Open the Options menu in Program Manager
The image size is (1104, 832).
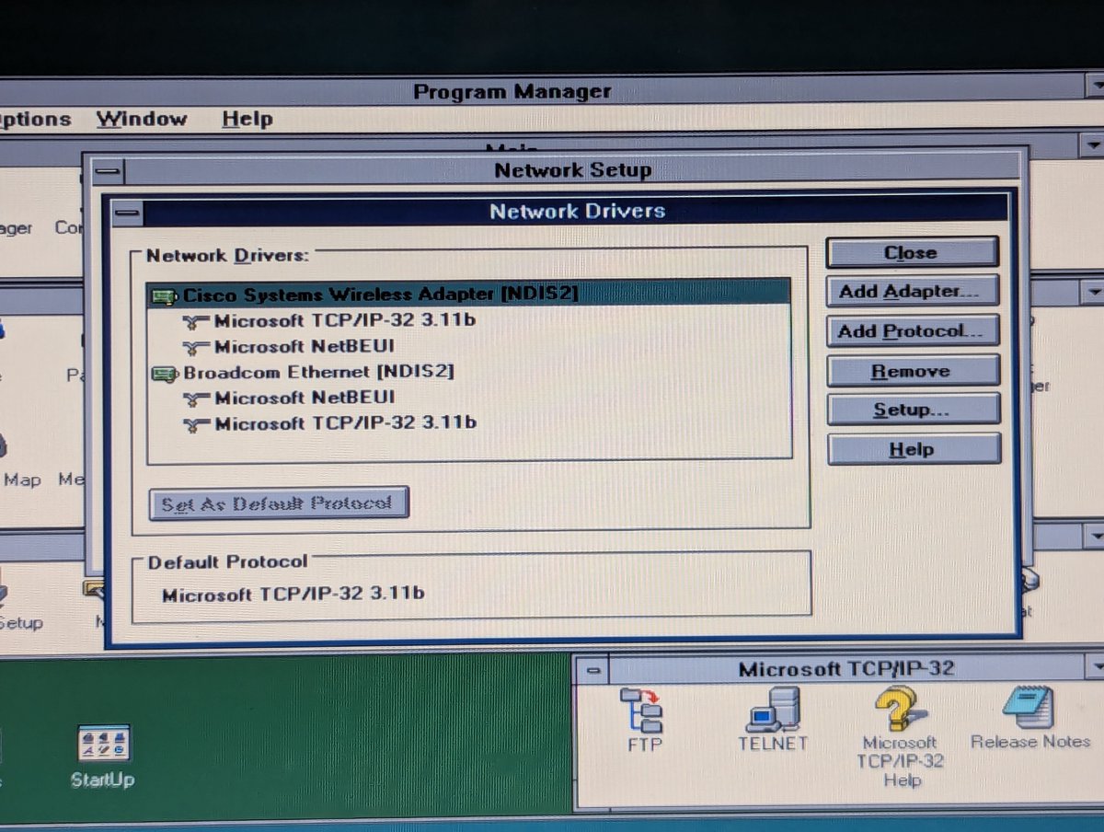35,119
